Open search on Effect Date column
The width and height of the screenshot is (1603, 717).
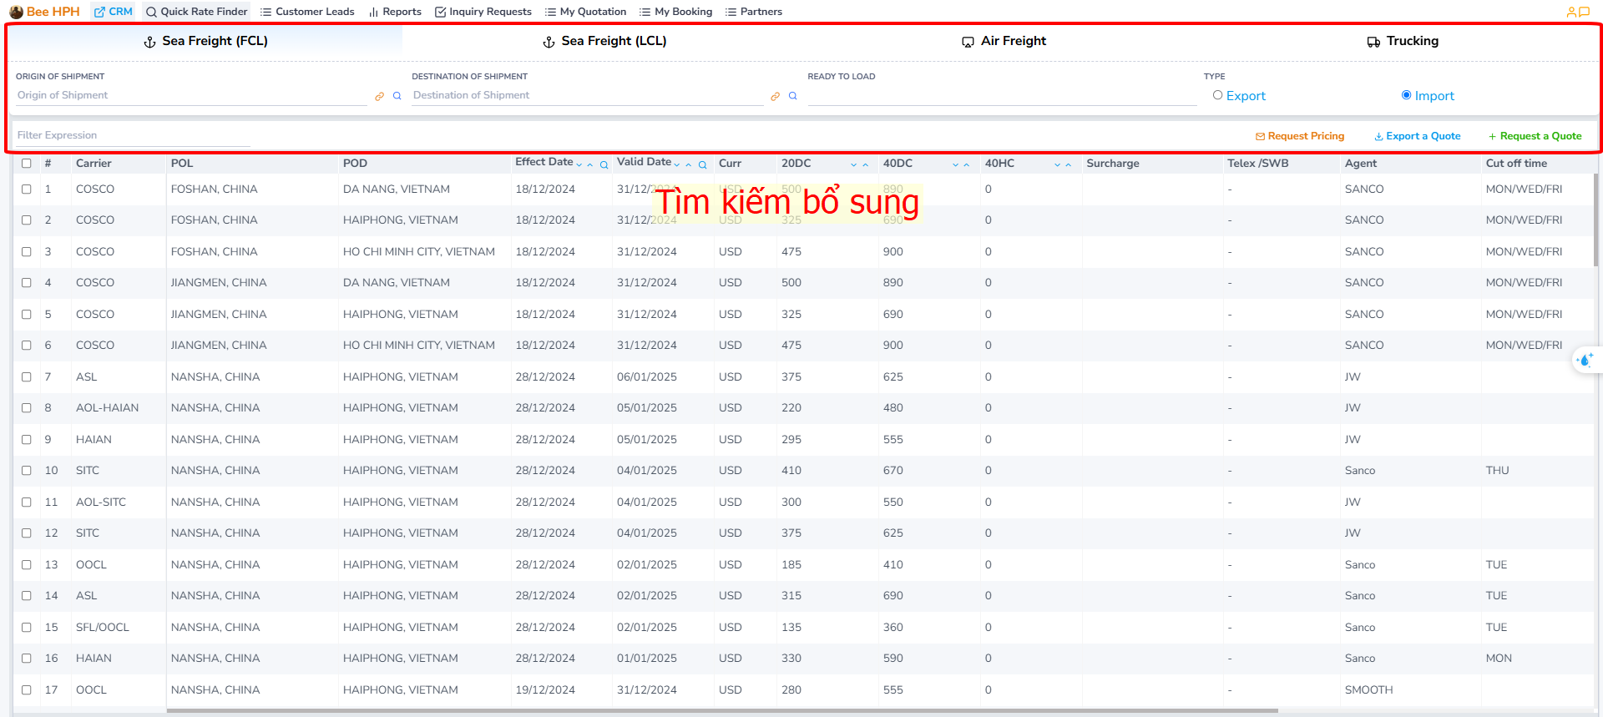click(604, 165)
